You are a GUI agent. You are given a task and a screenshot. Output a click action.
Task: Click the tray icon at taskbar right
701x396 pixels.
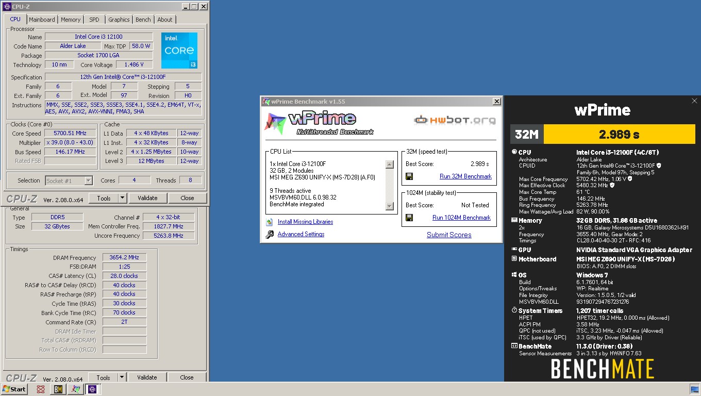tap(694, 389)
